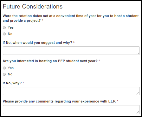Focus the text box under 'If No, why?'
This screenshot has width=142, height=117.
(x=71, y=91)
